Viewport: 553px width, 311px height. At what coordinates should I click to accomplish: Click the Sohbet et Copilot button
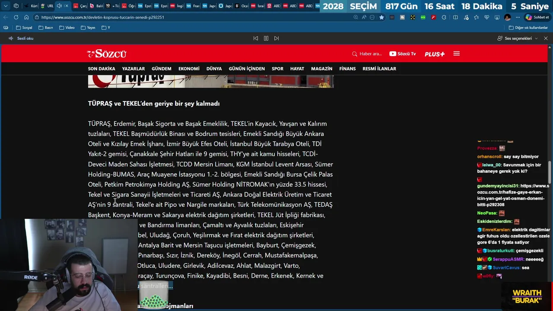pyautogui.click(x=537, y=17)
